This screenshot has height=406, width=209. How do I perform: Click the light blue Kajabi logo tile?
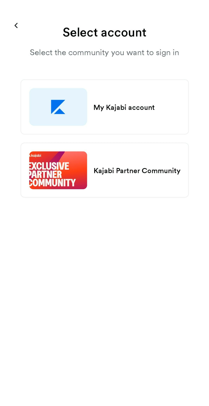tap(58, 107)
